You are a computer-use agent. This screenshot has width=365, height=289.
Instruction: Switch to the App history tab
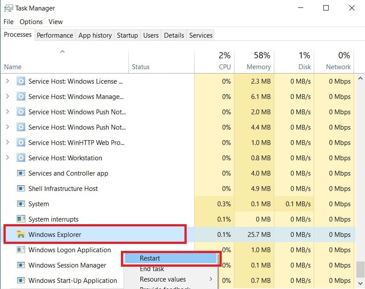tap(95, 35)
